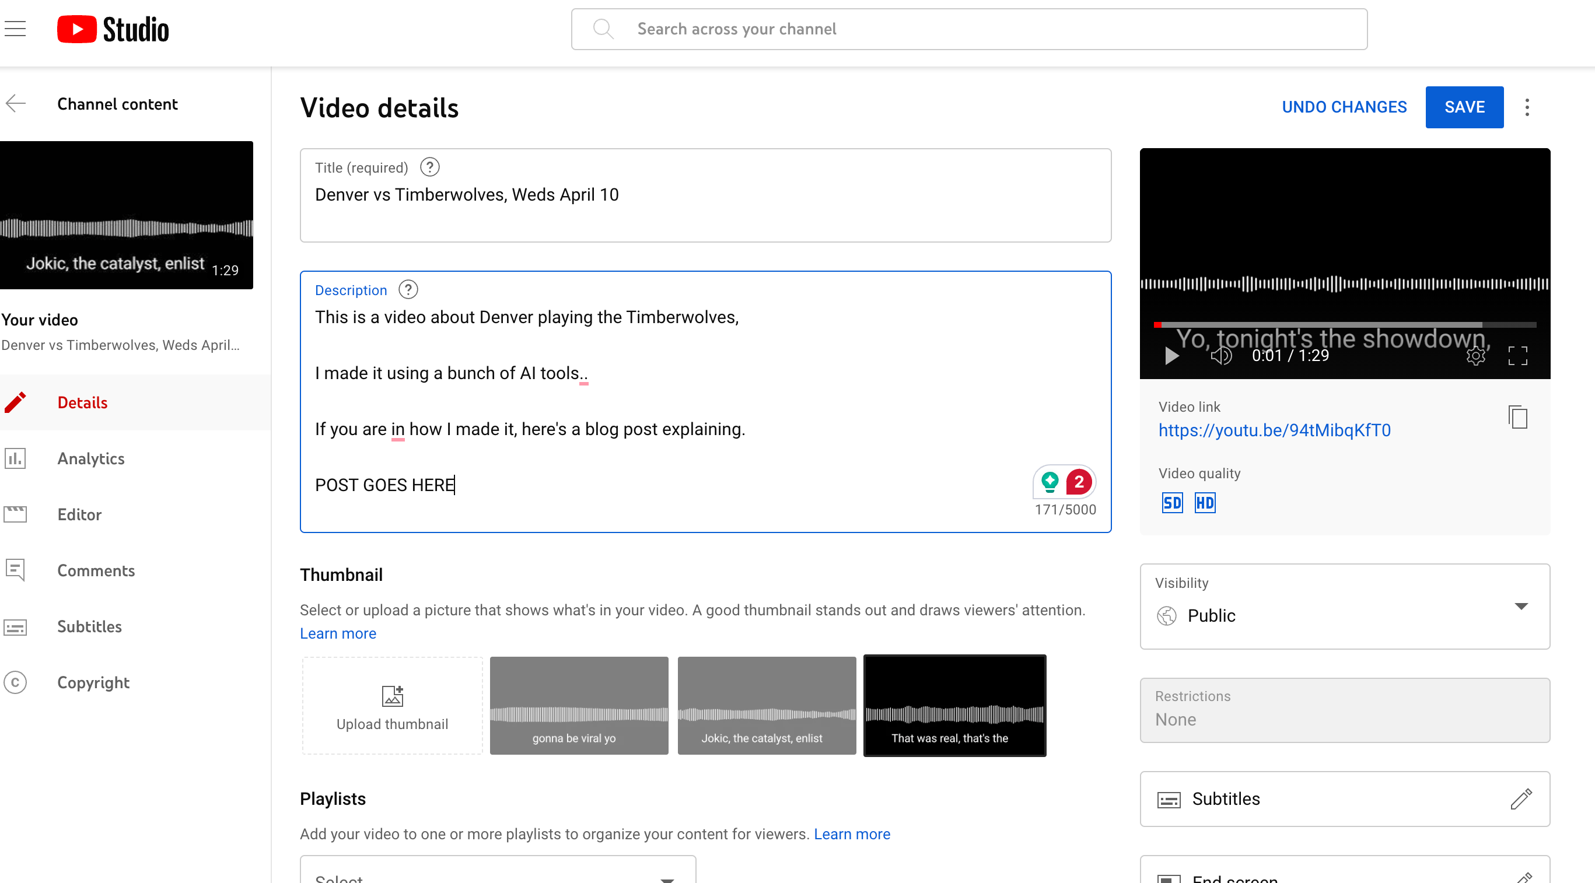
Task: Open the Copyright section
Action: (135, 682)
